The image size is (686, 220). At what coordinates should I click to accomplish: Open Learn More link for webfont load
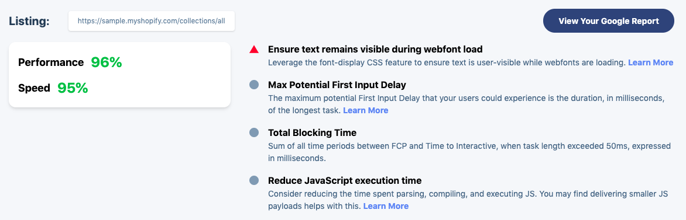[x=650, y=62]
